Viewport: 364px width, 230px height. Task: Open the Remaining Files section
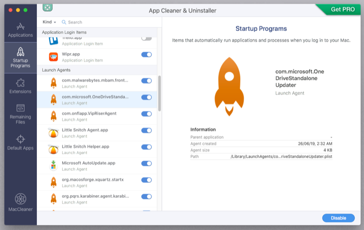click(20, 114)
